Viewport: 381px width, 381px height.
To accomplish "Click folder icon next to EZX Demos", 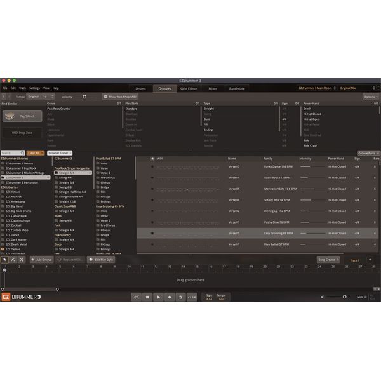I will [3, 249].
